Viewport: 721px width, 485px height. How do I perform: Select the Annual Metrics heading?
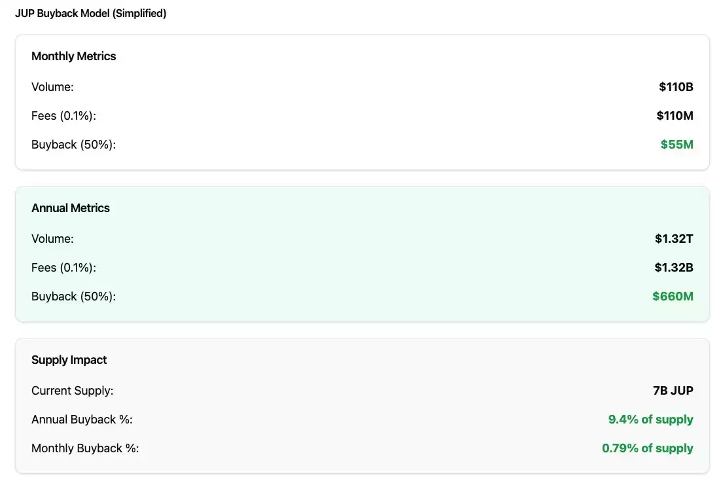point(71,208)
